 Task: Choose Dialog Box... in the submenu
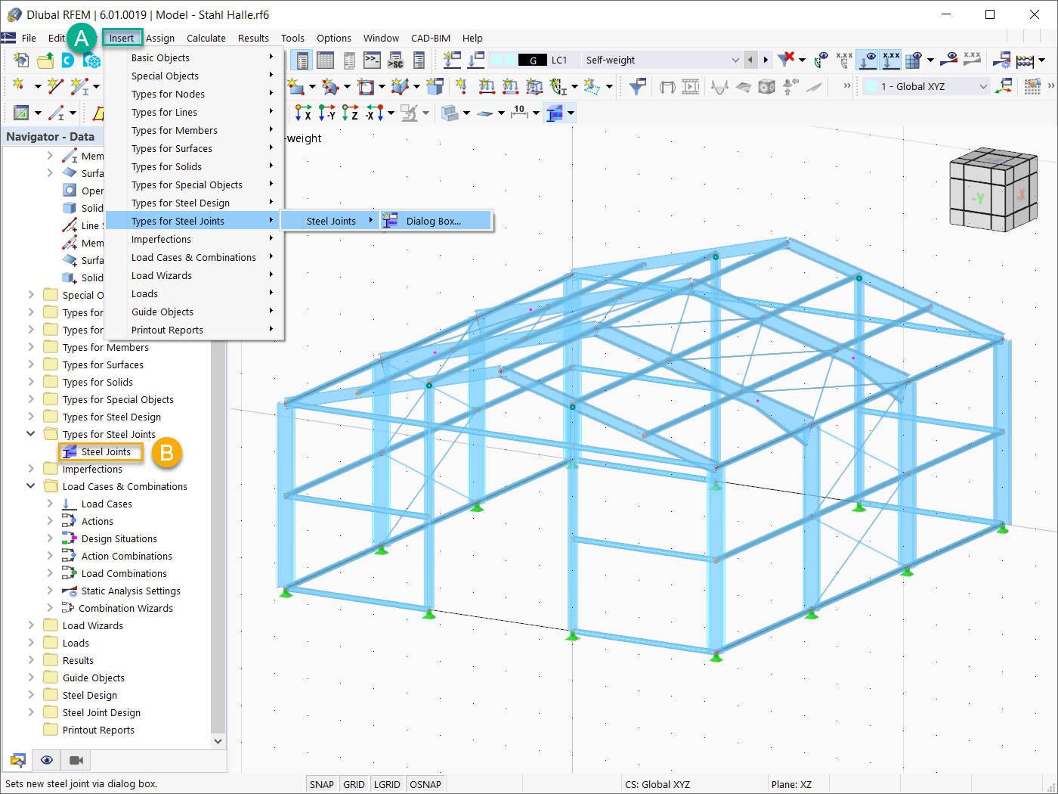point(436,221)
